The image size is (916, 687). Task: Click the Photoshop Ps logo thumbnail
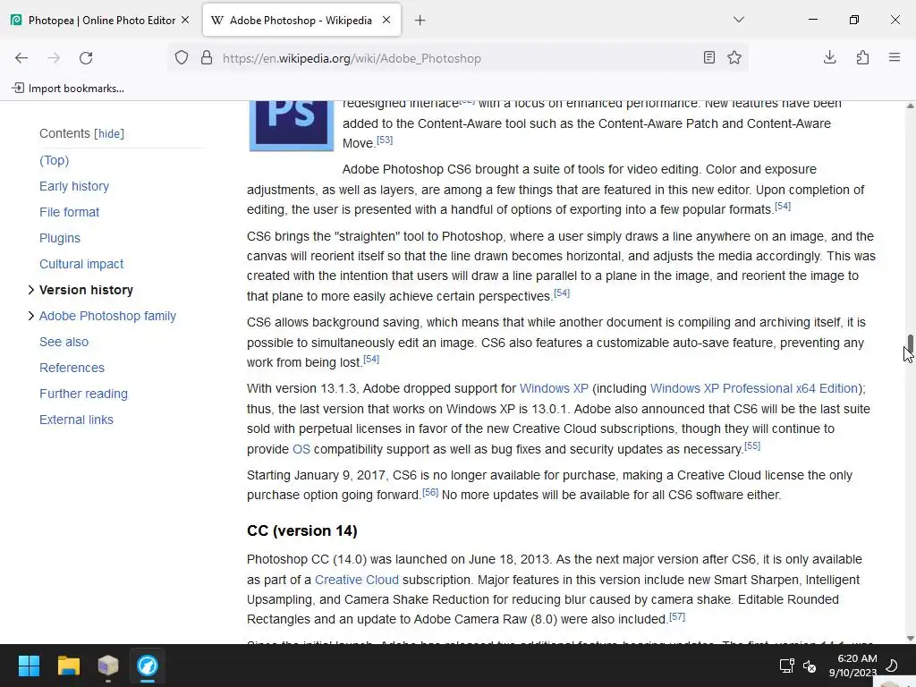pyautogui.click(x=292, y=125)
